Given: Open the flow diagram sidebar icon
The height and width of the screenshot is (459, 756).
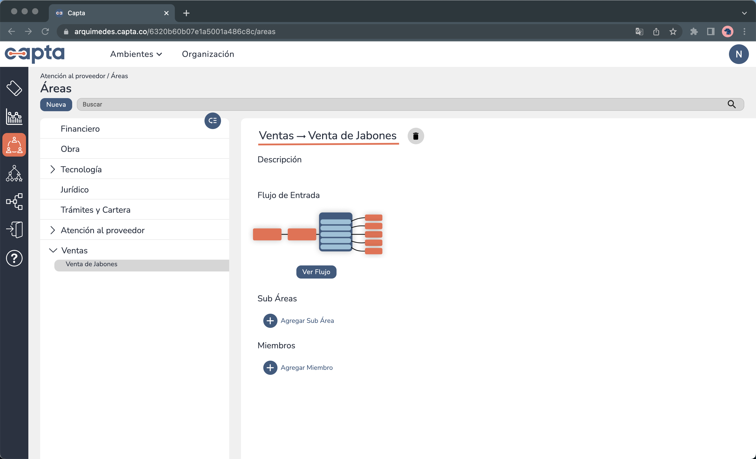Looking at the screenshot, I should [14, 201].
